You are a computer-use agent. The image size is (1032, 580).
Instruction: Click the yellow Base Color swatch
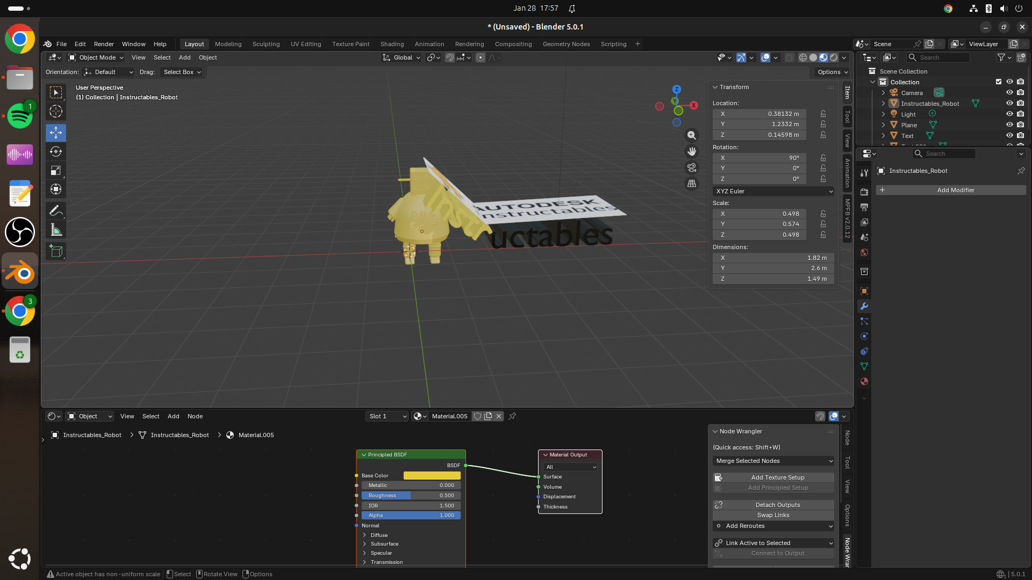click(x=432, y=476)
